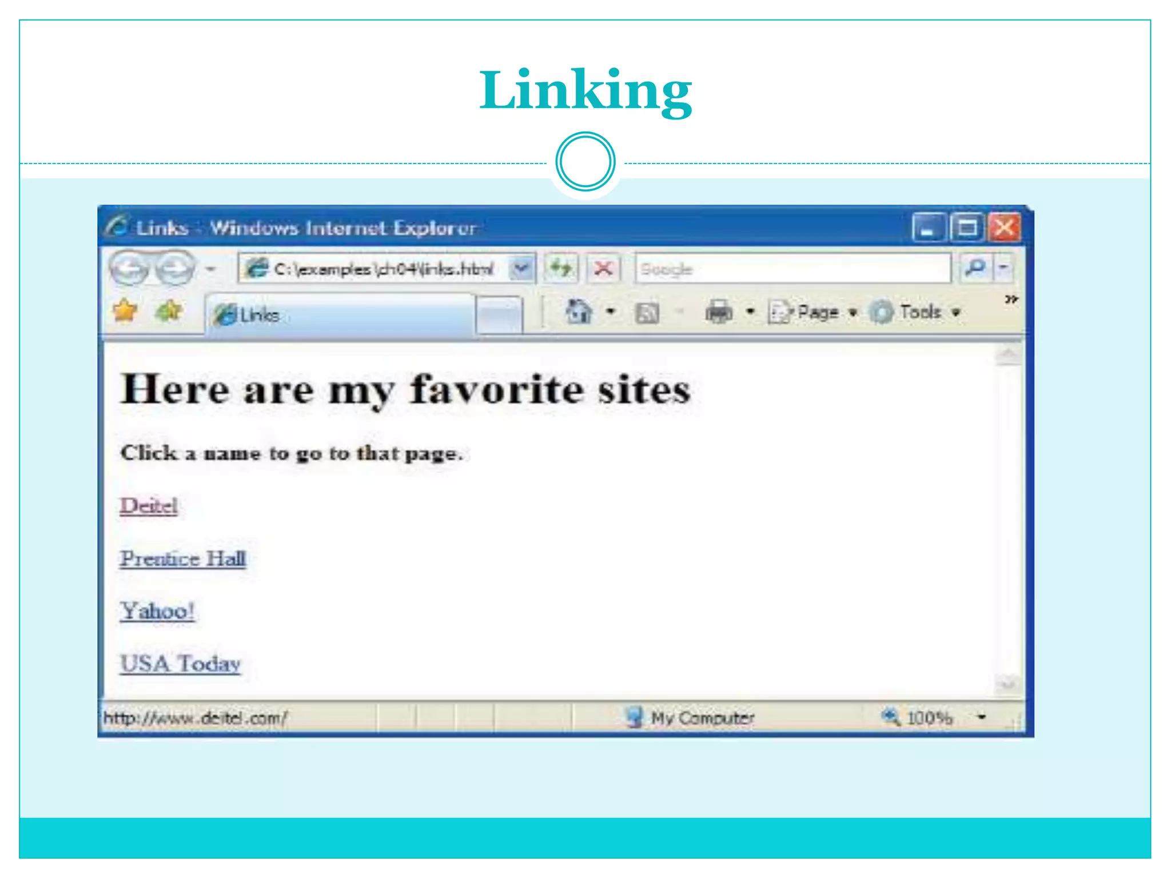Image resolution: width=1171 pixels, height=878 pixels.
Task: Open a new blank tab
Action: (x=499, y=314)
